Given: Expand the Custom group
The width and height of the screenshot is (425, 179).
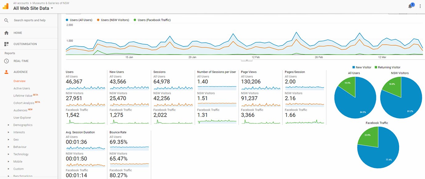Looking at the screenshot, I should click(x=18, y=169).
